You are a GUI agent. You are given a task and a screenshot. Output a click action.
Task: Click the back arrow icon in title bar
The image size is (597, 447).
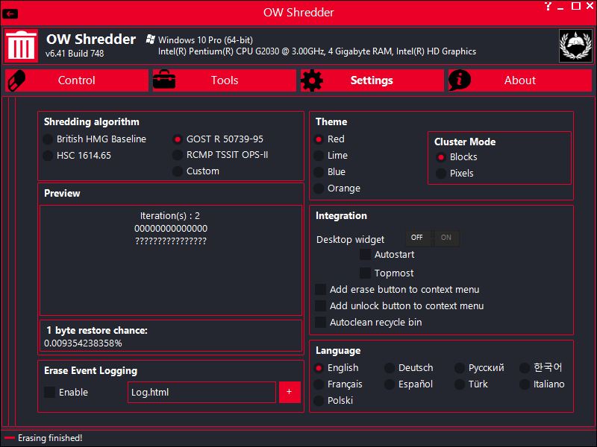click(x=10, y=14)
